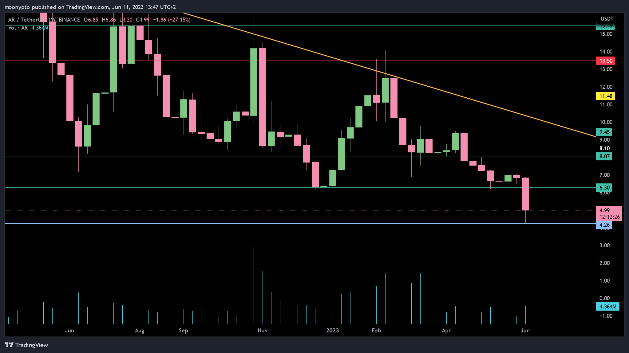This screenshot has height=353, width=629.
Task: Click the TradingView logo at bottom left
Action: (26, 345)
